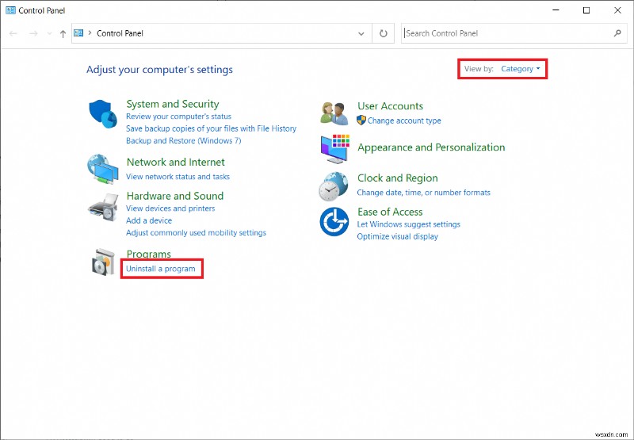The image size is (634, 440).
Task: Open the View by Category dropdown
Action: [521, 69]
